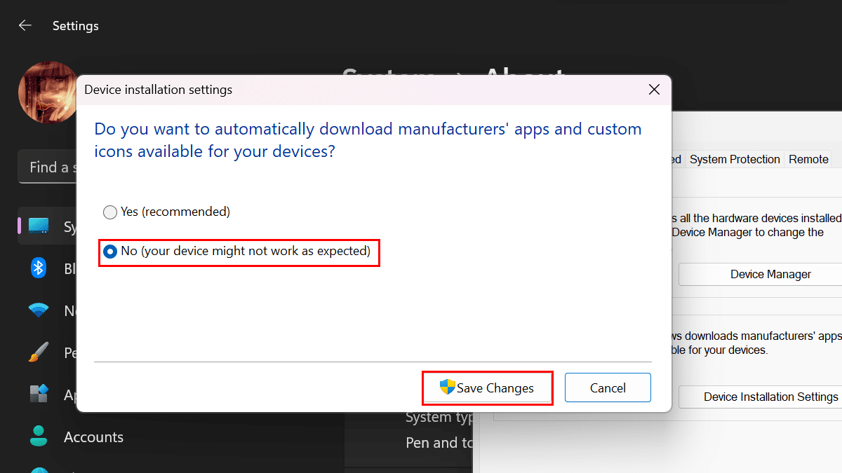842x473 pixels.
Task: Click the user profile avatar picture
Action: (48, 91)
